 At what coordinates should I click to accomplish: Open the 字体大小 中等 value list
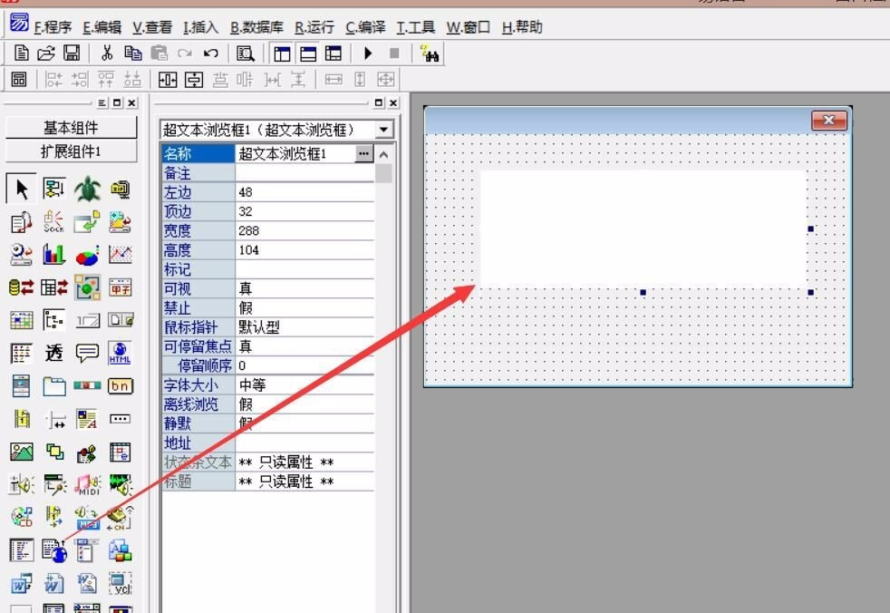(x=305, y=385)
